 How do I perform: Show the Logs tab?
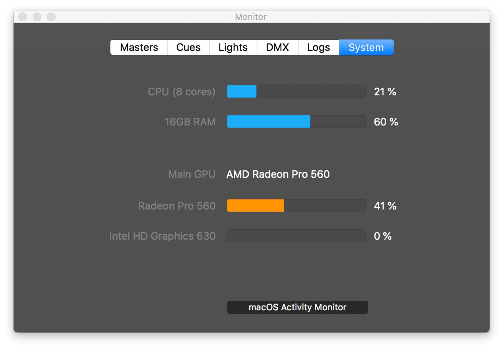pyautogui.click(x=318, y=47)
